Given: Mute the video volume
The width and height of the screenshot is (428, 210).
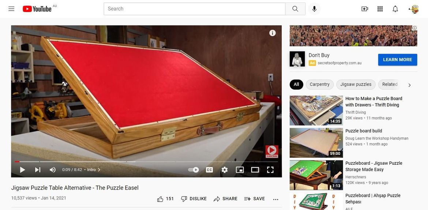Looking at the screenshot, I should 53,170.
